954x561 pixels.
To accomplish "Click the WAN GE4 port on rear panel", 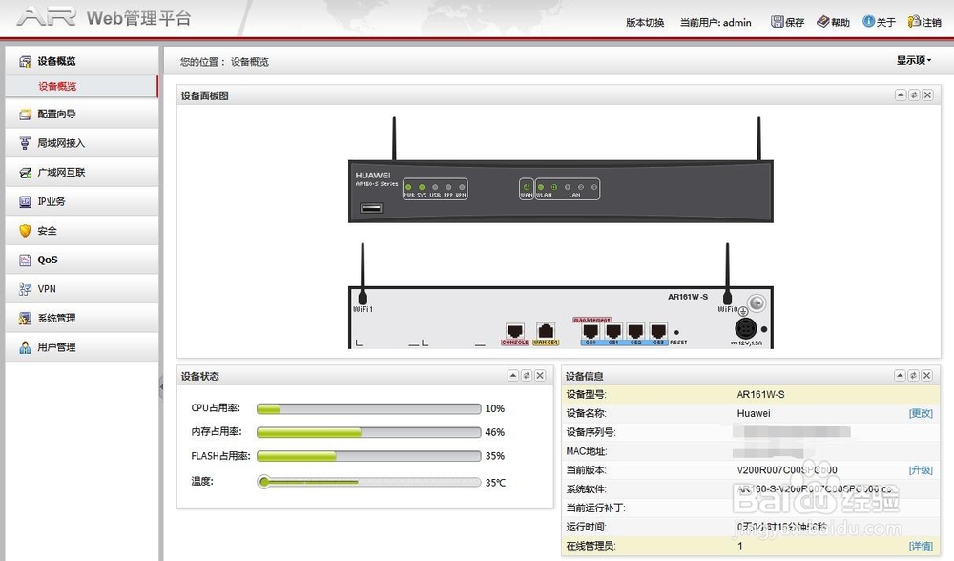I will [546, 334].
